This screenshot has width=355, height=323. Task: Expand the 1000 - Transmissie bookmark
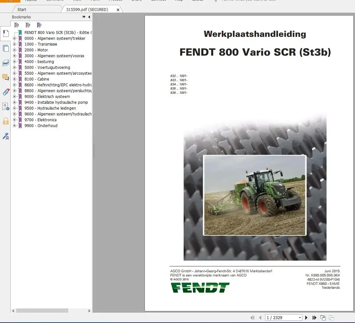click(x=15, y=44)
